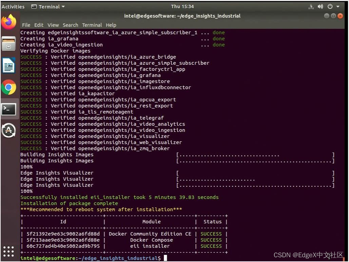Viewport: 349px width, 262px height.
Task: Click the Id '60c727ad4b40e5002ad9b795'
Action: (x=63, y=246)
